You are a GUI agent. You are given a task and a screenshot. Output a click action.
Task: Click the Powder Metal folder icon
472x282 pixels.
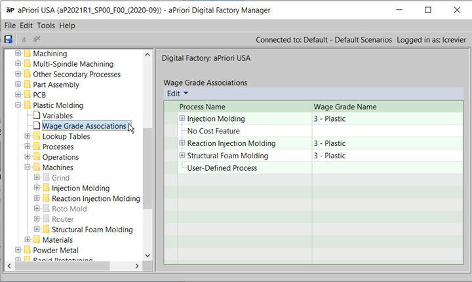pos(28,250)
